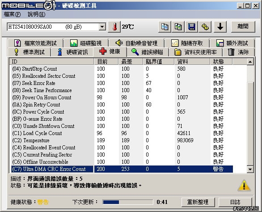The image size is (262, 212).
Task: Click the 29℃ temperature reading
Action: click(128, 27)
